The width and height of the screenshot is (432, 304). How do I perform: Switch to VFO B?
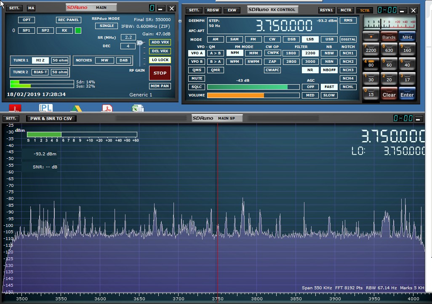click(197, 62)
